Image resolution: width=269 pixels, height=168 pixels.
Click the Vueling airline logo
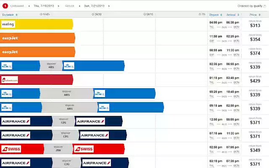coord(8,24)
